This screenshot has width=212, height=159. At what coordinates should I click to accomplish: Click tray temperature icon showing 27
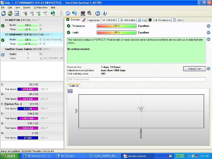[182, 156]
